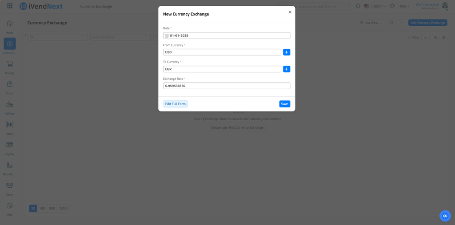The height and width of the screenshot is (225, 455).
Task: Open the Help dropdown menu
Action: (x=403, y=6)
